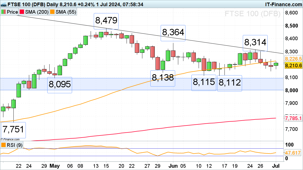303x170 pixels.
Task: Click the red 7,785.1 SMA value tag
Action: (293, 118)
